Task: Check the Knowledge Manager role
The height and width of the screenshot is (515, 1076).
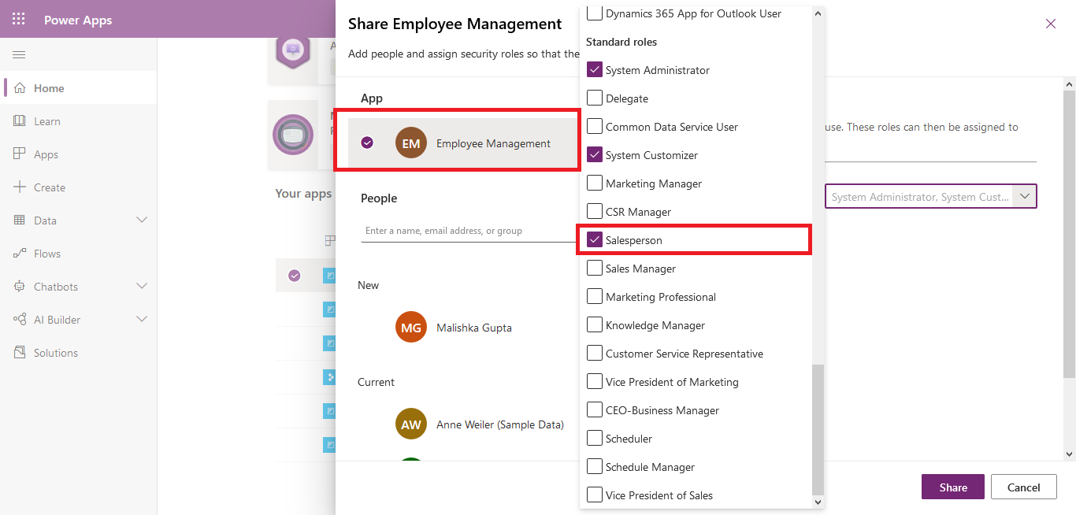Action: [x=595, y=324]
